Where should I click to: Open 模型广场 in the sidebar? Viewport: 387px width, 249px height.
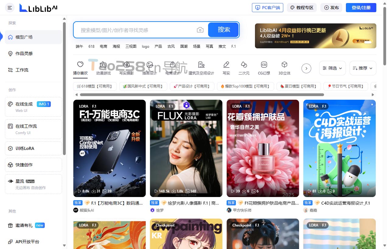click(x=33, y=37)
